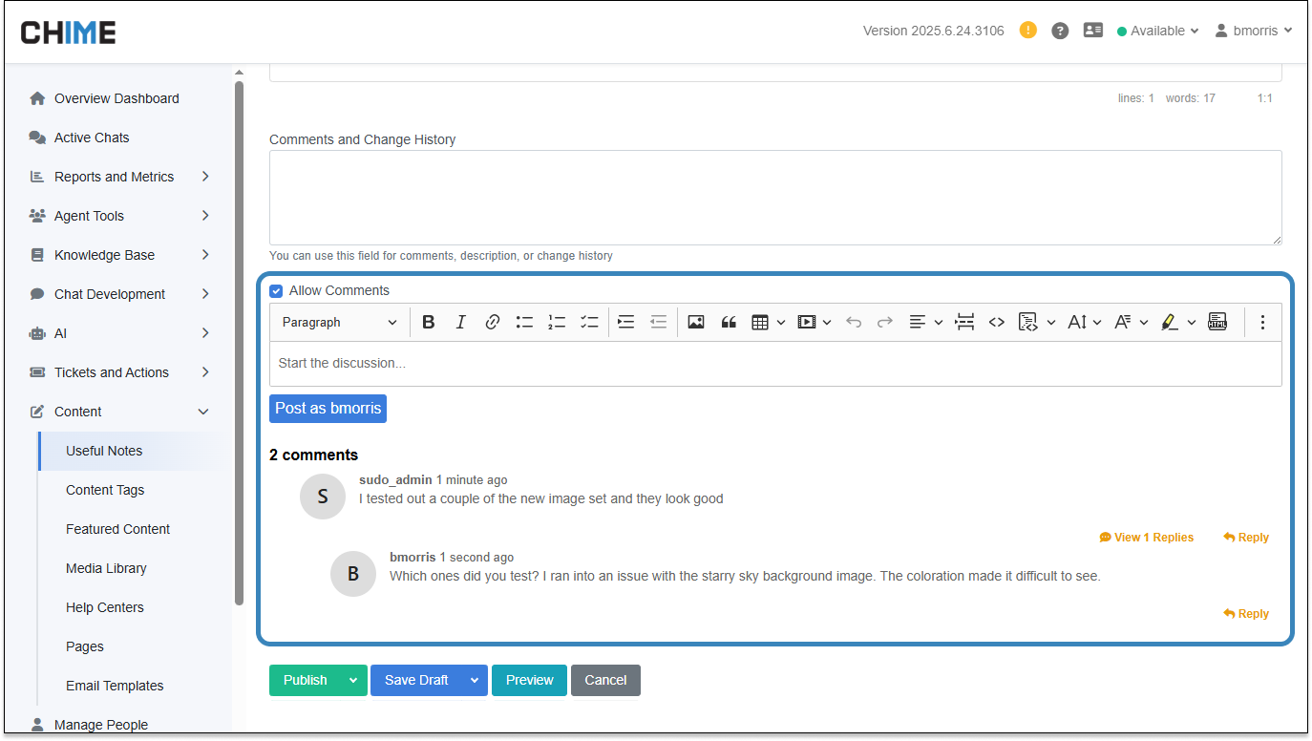Image resolution: width=1312 pixels, height=741 pixels.
Task: Expand the table options arrow
Action: point(781,323)
